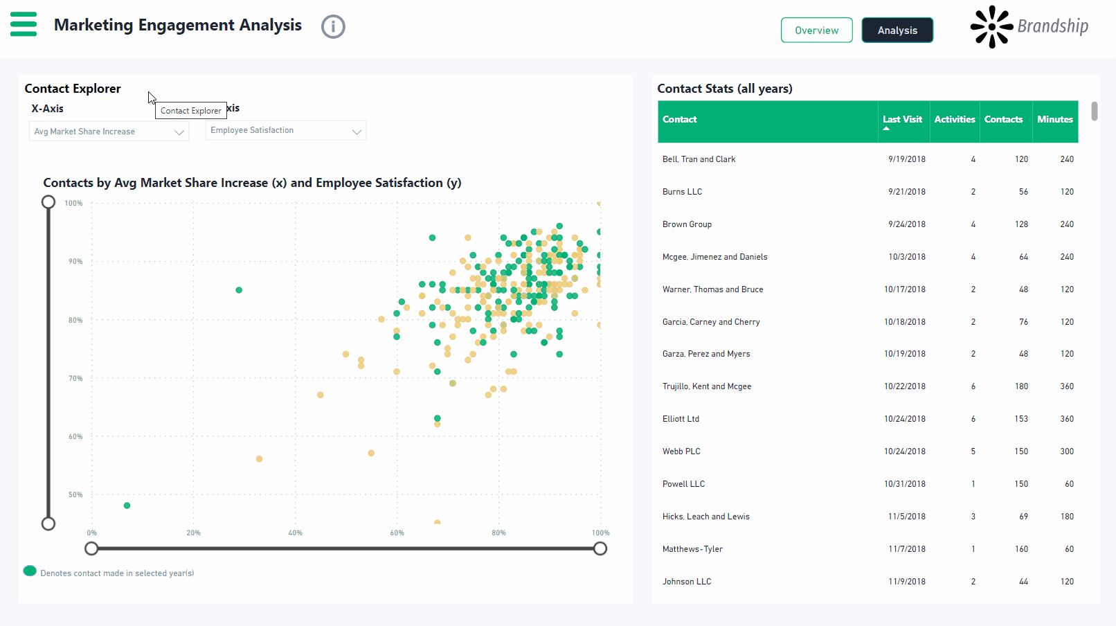
Task: Sort the table by the Minutes column
Action: click(x=1054, y=119)
